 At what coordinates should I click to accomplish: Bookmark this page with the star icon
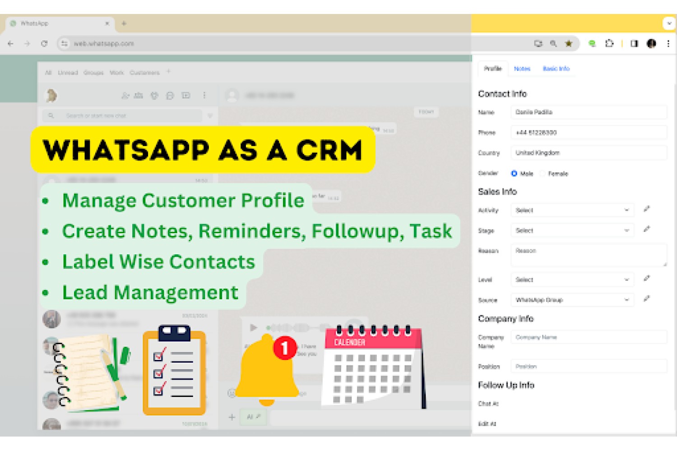(x=569, y=44)
